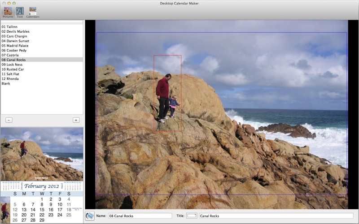Add a picture with the plus button
The width and height of the screenshot is (359, 224).
pyautogui.click(x=76, y=120)
